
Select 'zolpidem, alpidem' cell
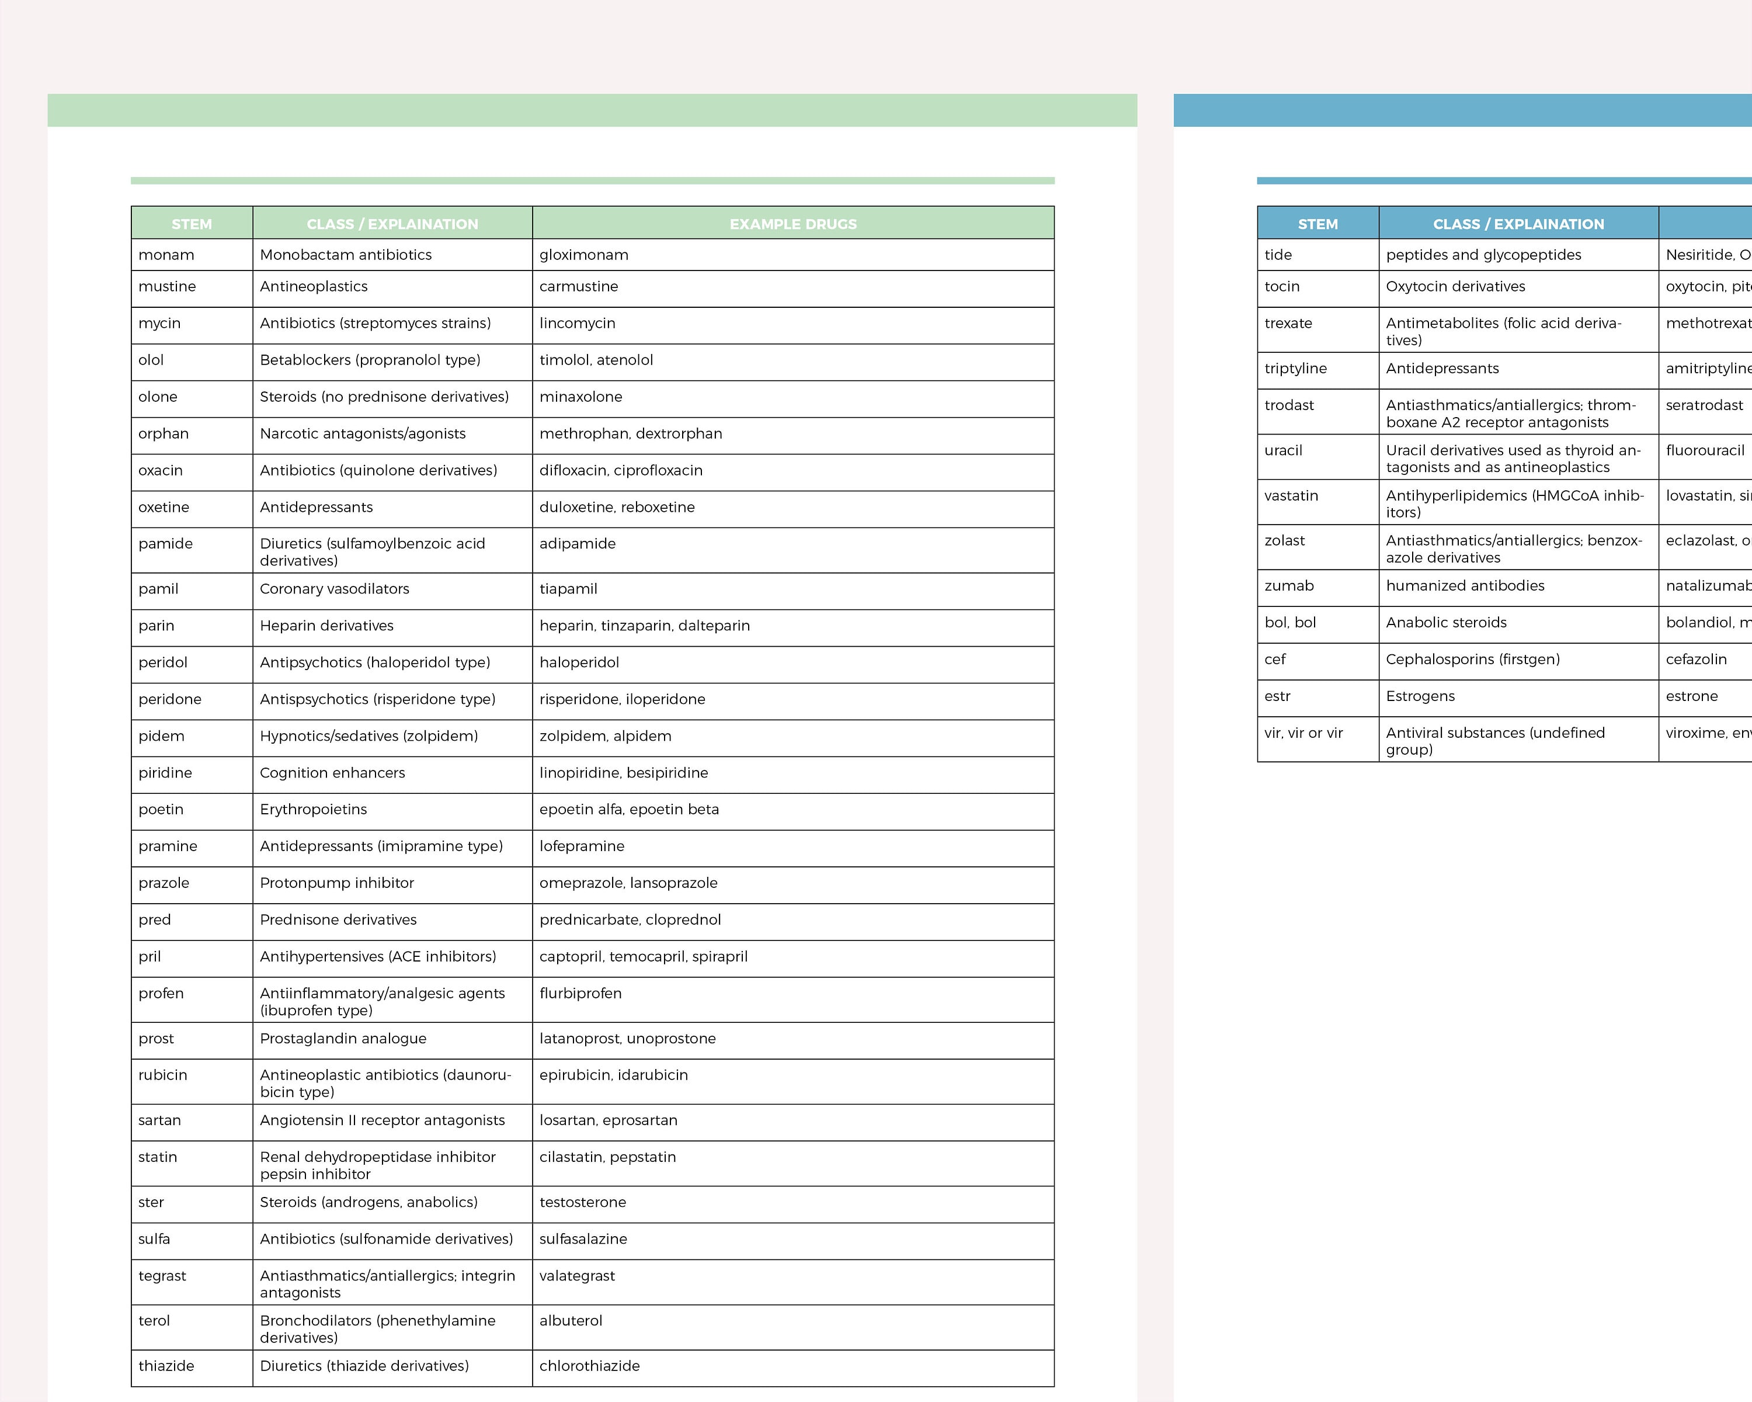(793, 738)
